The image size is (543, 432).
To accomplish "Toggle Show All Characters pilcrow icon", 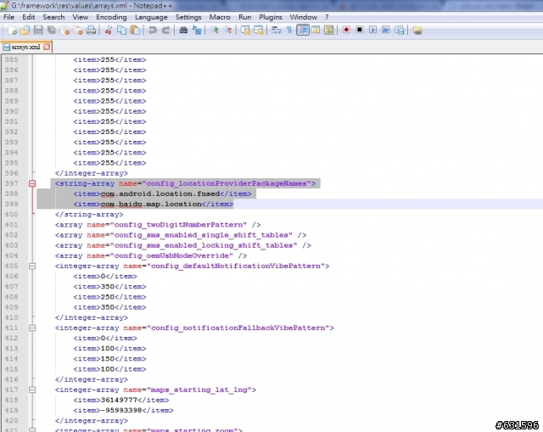I will 289,31.
